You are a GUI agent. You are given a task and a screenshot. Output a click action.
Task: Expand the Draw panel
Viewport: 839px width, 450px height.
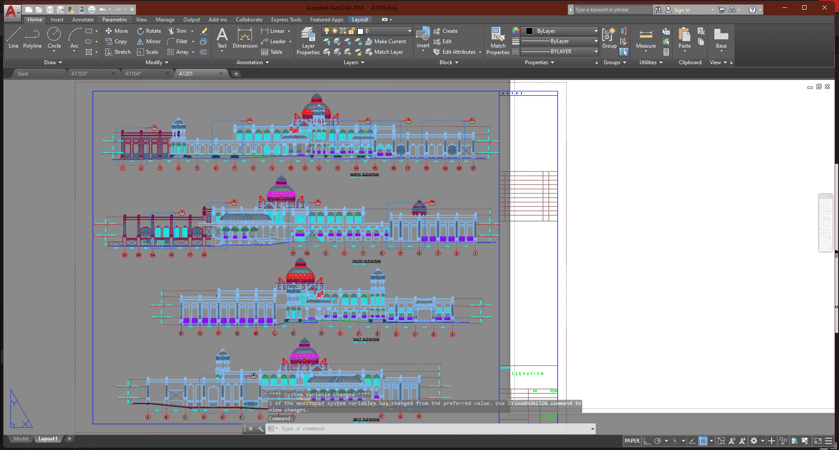[x=53, y=62]
